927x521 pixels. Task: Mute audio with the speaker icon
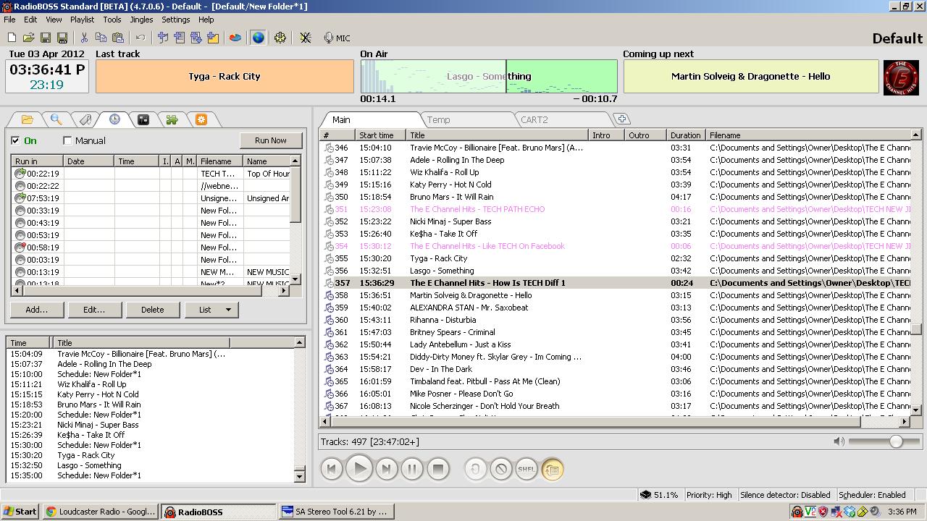tap(839, 441)
